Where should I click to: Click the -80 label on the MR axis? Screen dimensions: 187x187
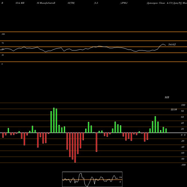click(183, 159)
